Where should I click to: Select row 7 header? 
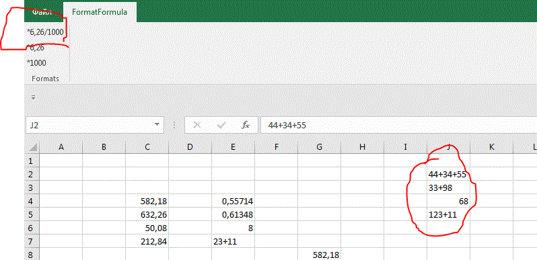coord(32,242)
